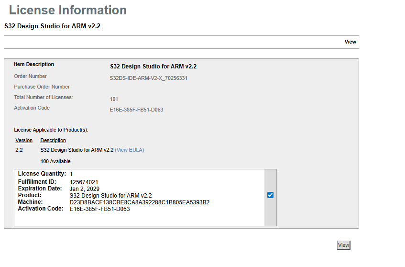The height and width of the screenshot is (267, 405).
Task: Click the License Information page heading
Action: 68,10
